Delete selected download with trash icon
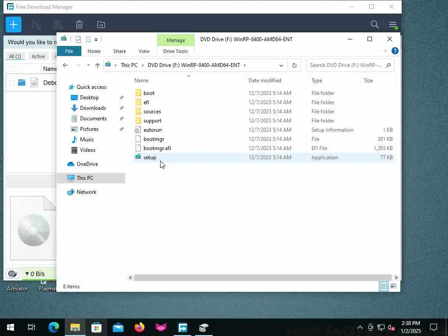 point(79,25)
